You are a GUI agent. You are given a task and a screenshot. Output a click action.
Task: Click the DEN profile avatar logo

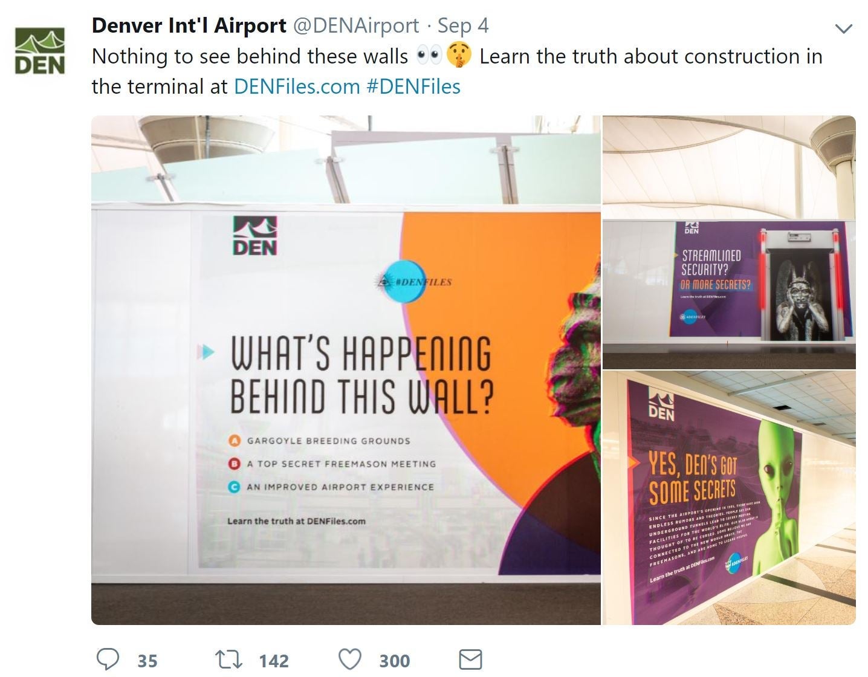tap(40, 51)
